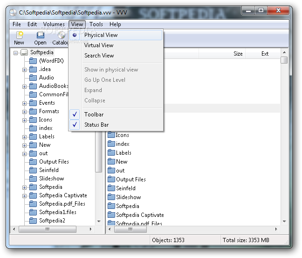
Task: Select CommonFiles folder in the tree
Action: coord(54,94)
